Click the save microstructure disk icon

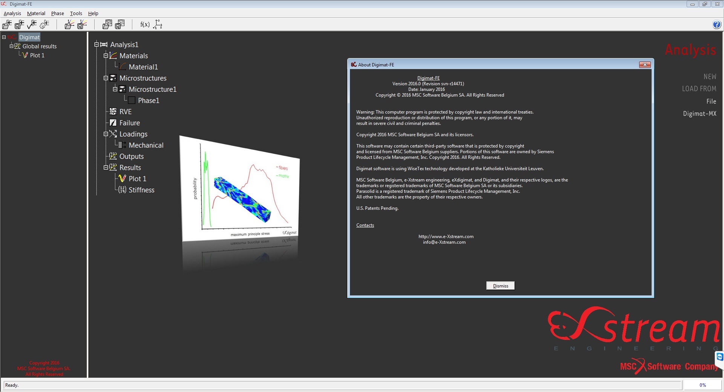(x=120, y=25)
